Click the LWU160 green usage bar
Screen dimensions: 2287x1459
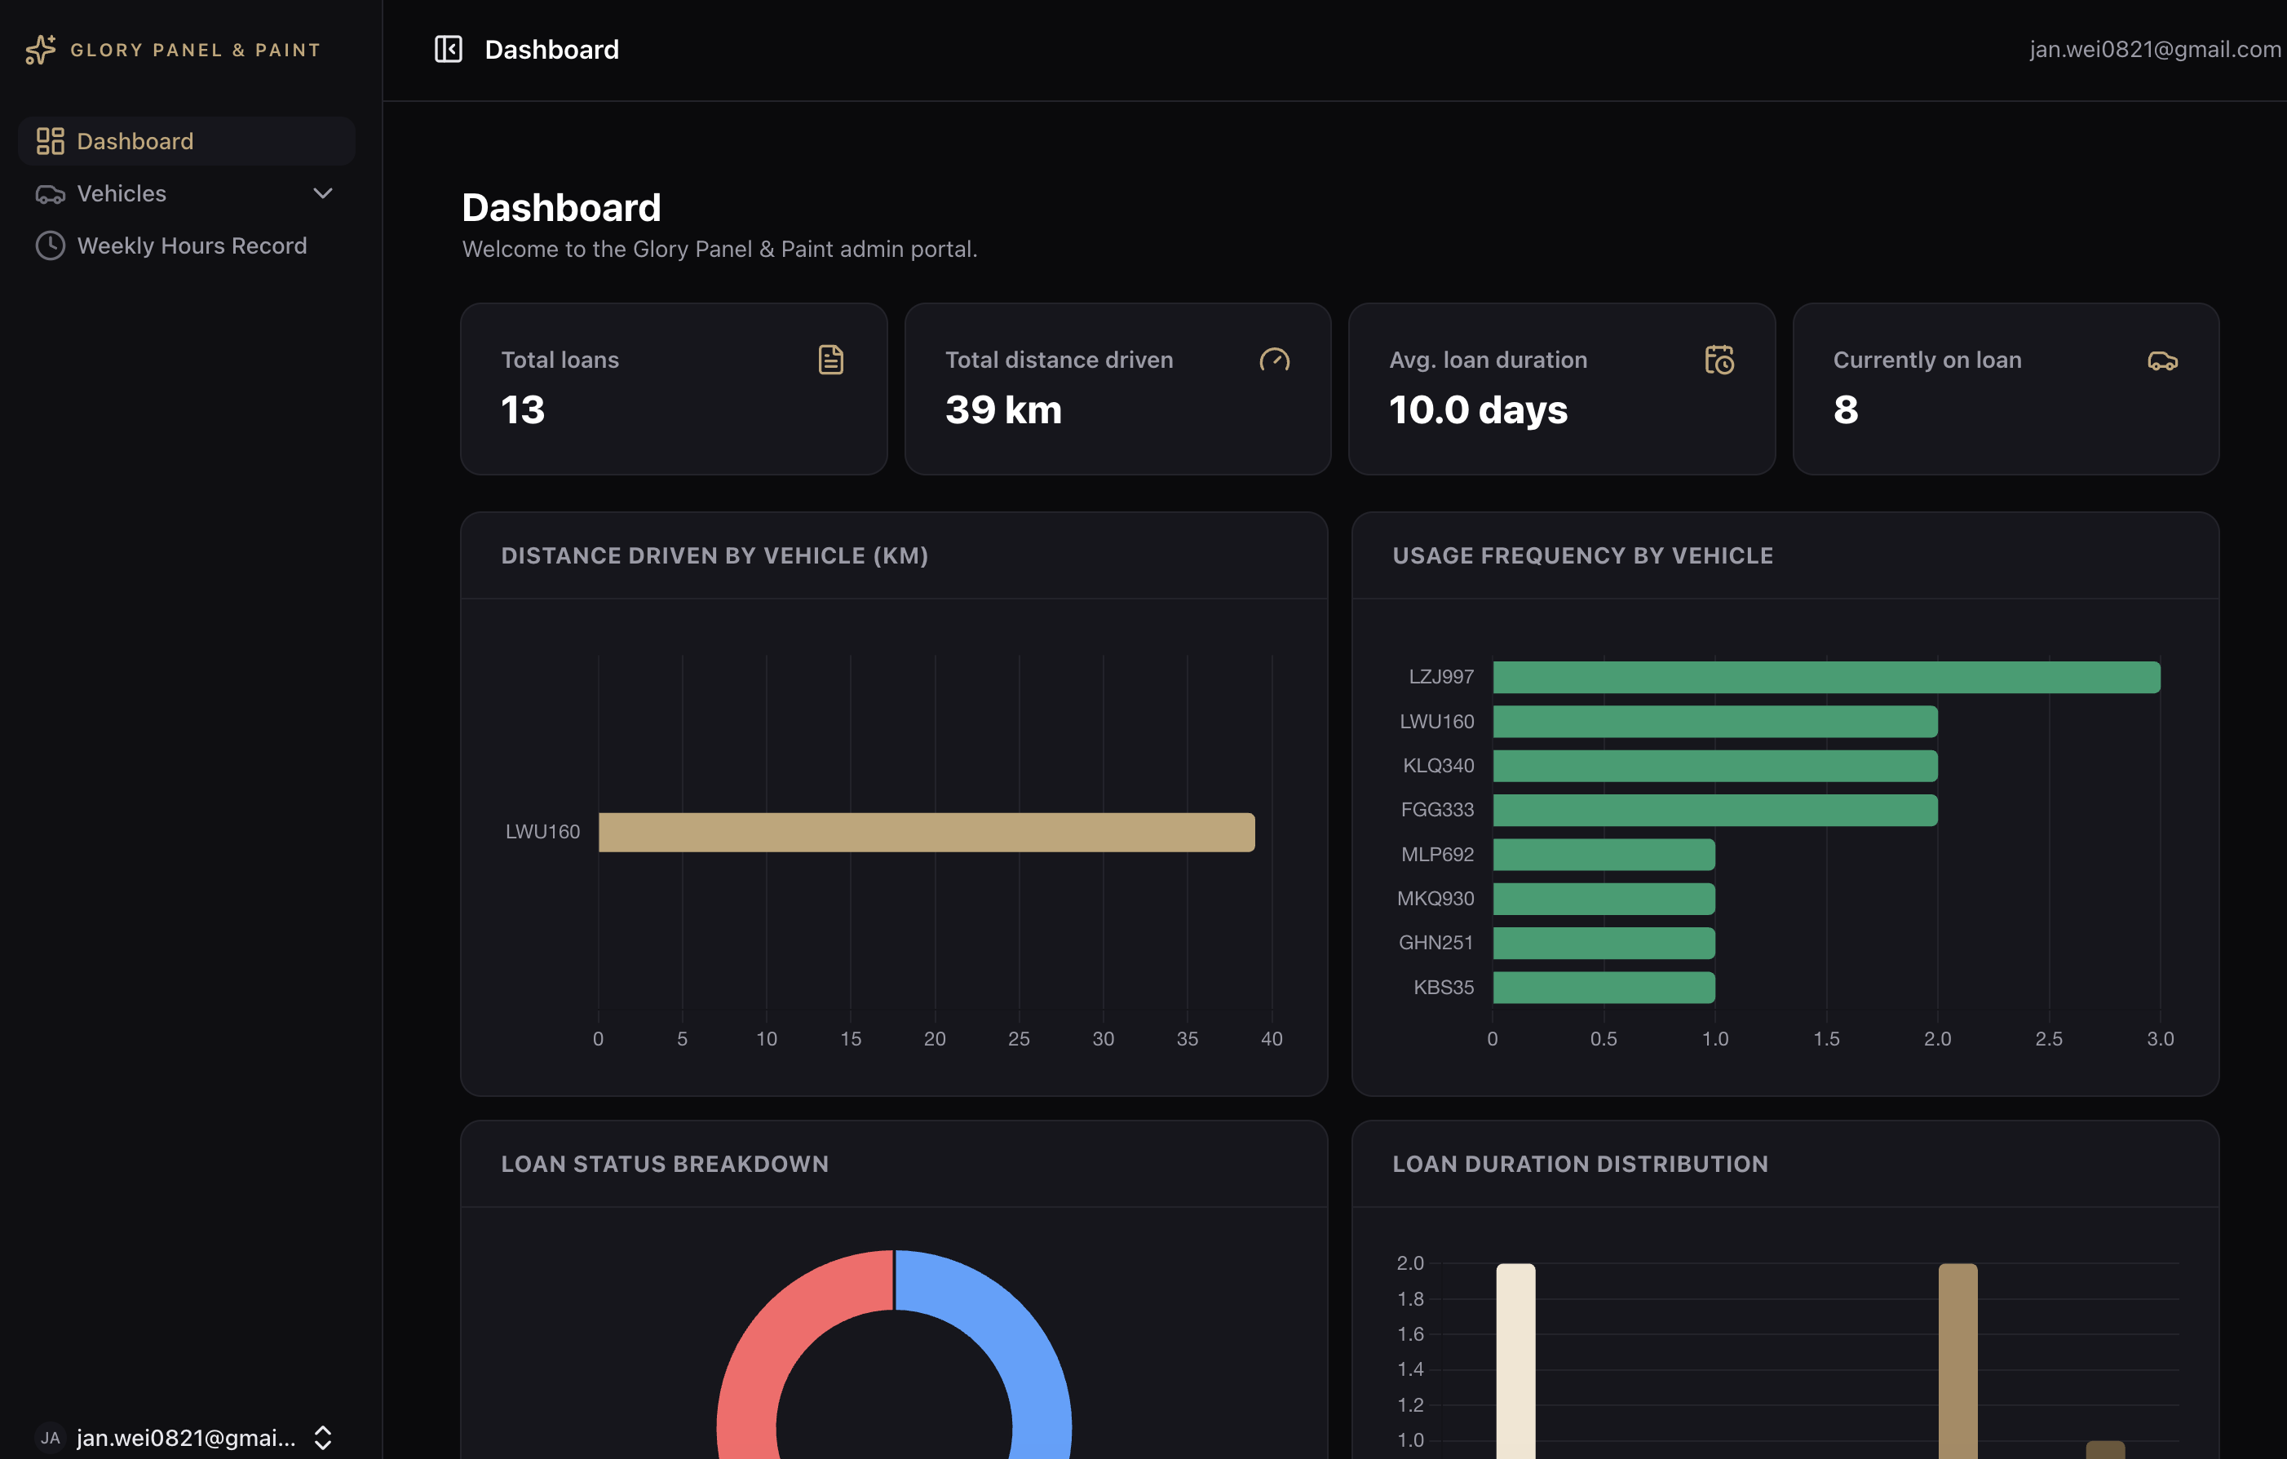[1715, 722]
